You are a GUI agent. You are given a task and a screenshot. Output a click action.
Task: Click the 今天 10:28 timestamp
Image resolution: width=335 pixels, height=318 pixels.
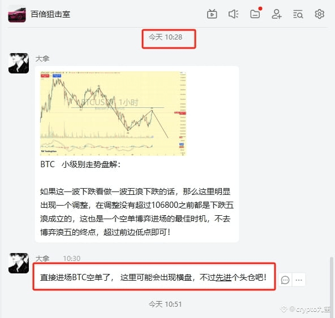click(x=166, y=37)
